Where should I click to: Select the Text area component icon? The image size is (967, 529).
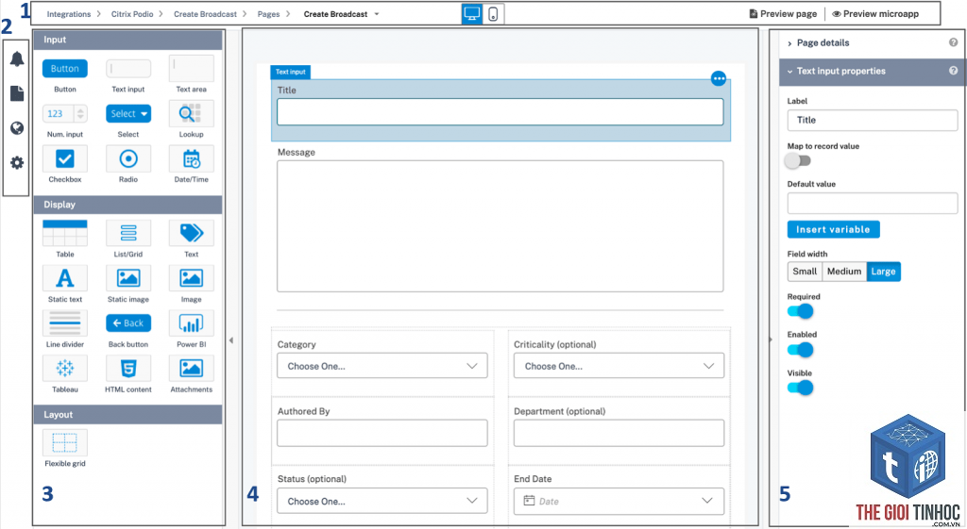[191, 68]
